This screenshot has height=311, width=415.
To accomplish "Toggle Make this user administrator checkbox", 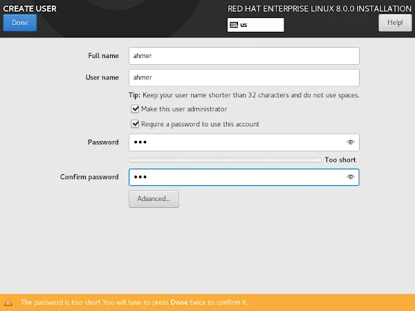I will (x=135, y=109).
